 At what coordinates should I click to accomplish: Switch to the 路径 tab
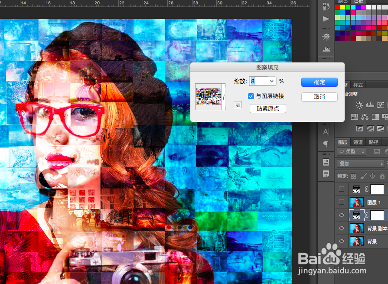[x=373, y=142]
